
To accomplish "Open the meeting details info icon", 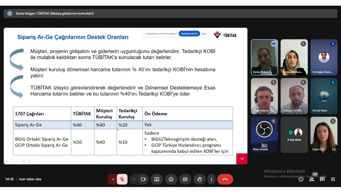I will [x=301, y=179].
